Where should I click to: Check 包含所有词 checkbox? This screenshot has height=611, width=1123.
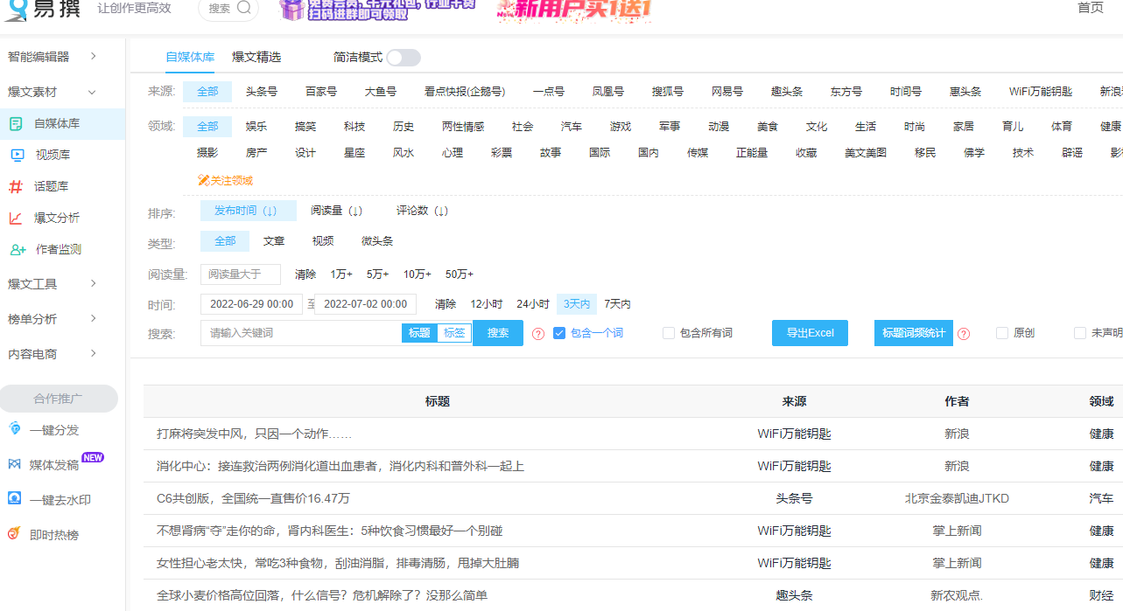pyautogui.click(x=669, y=333)
